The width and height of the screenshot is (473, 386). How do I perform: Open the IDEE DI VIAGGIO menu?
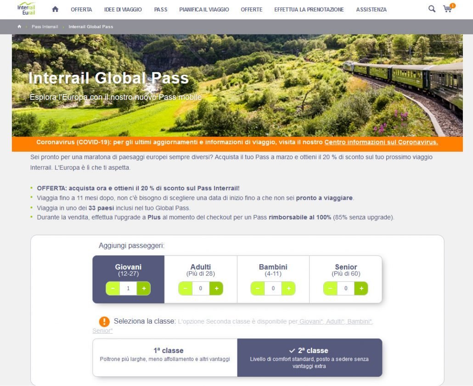123,10
